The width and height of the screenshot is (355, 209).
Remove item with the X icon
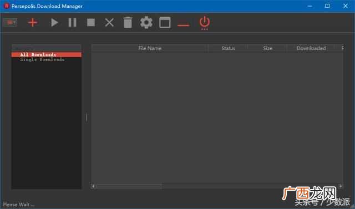click(109, 22)
